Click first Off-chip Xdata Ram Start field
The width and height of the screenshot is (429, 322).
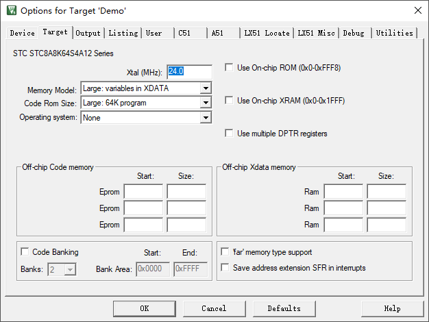(x=343, y=192)
